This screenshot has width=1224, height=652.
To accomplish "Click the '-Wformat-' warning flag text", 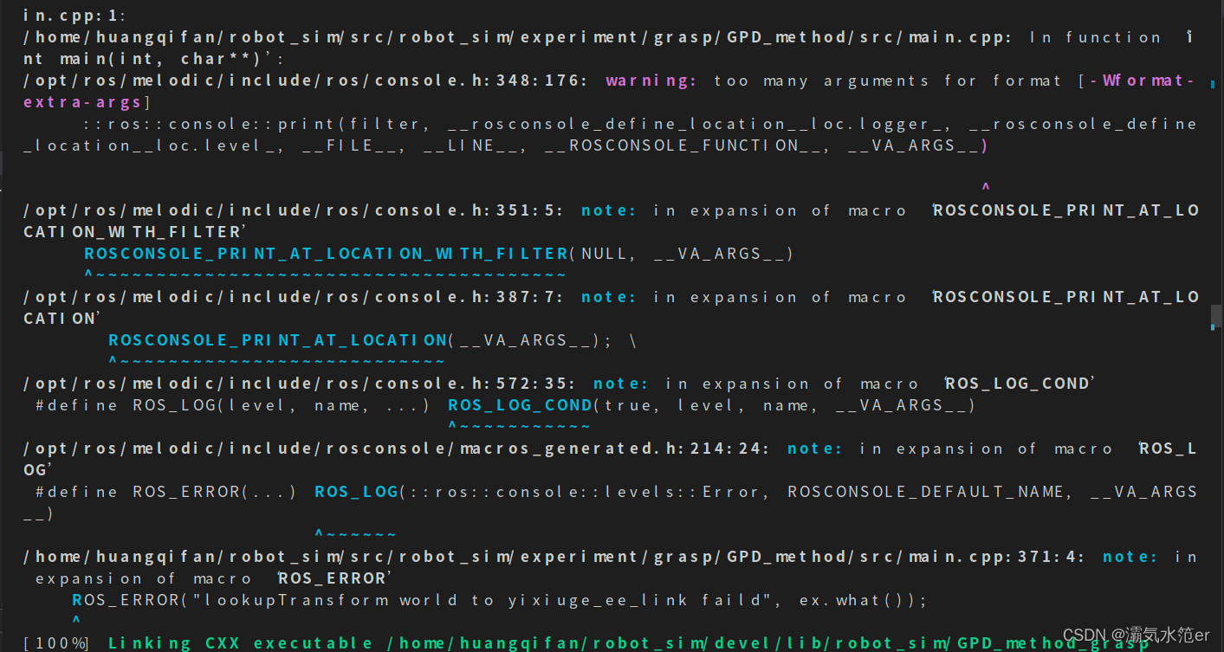I will click(x=1142, y=81).
